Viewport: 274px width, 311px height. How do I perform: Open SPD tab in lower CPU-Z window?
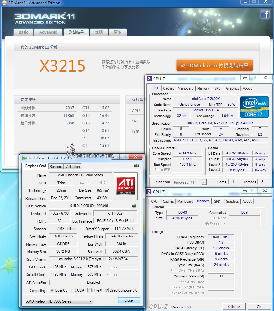click(x=217, y=201)
